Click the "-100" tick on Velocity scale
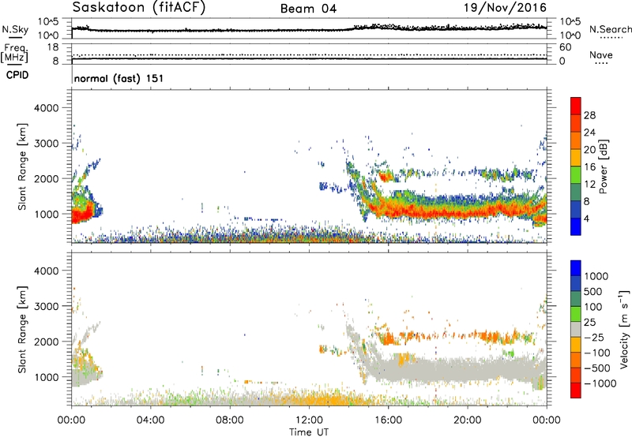The height and width of the screenshot is (437, 632). pyautogui.click(x=597, y=353)
